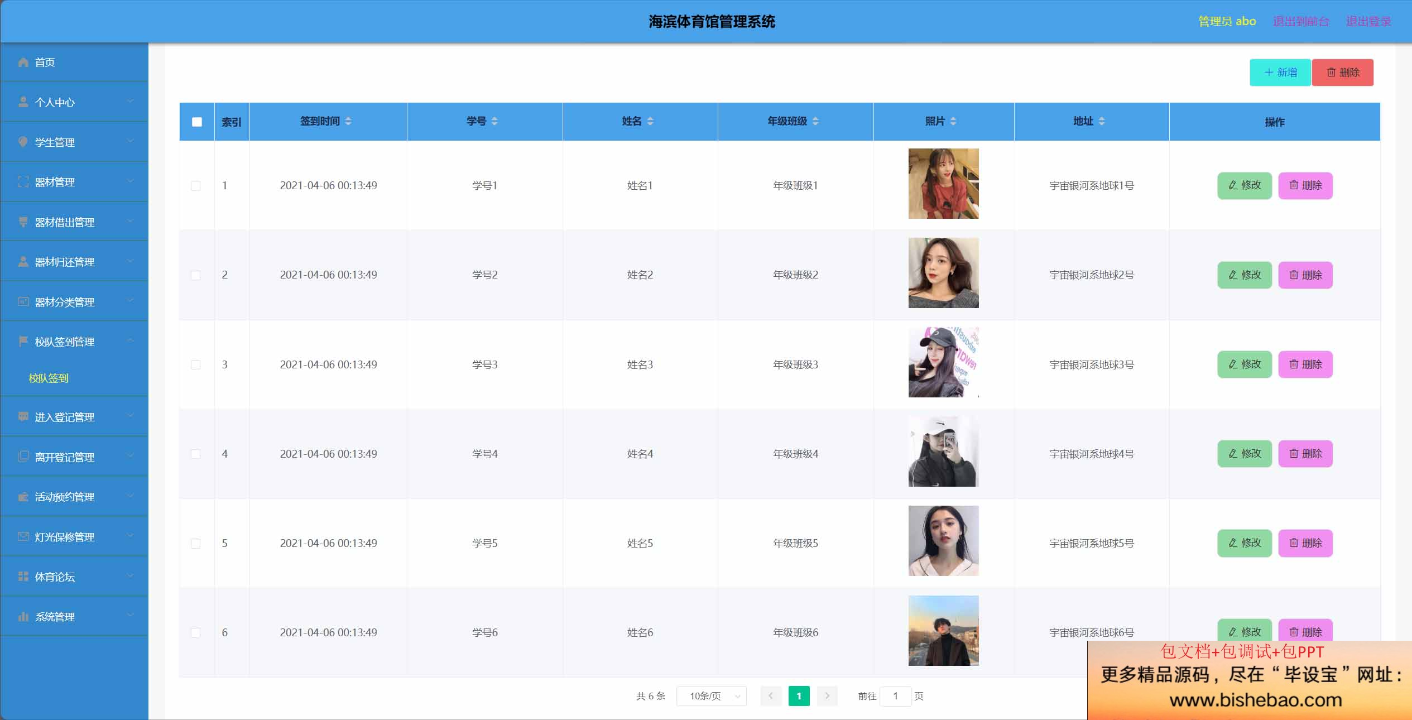Click 修改 for 姓名4 row
1412x720 pixels.
point(1245,454)
